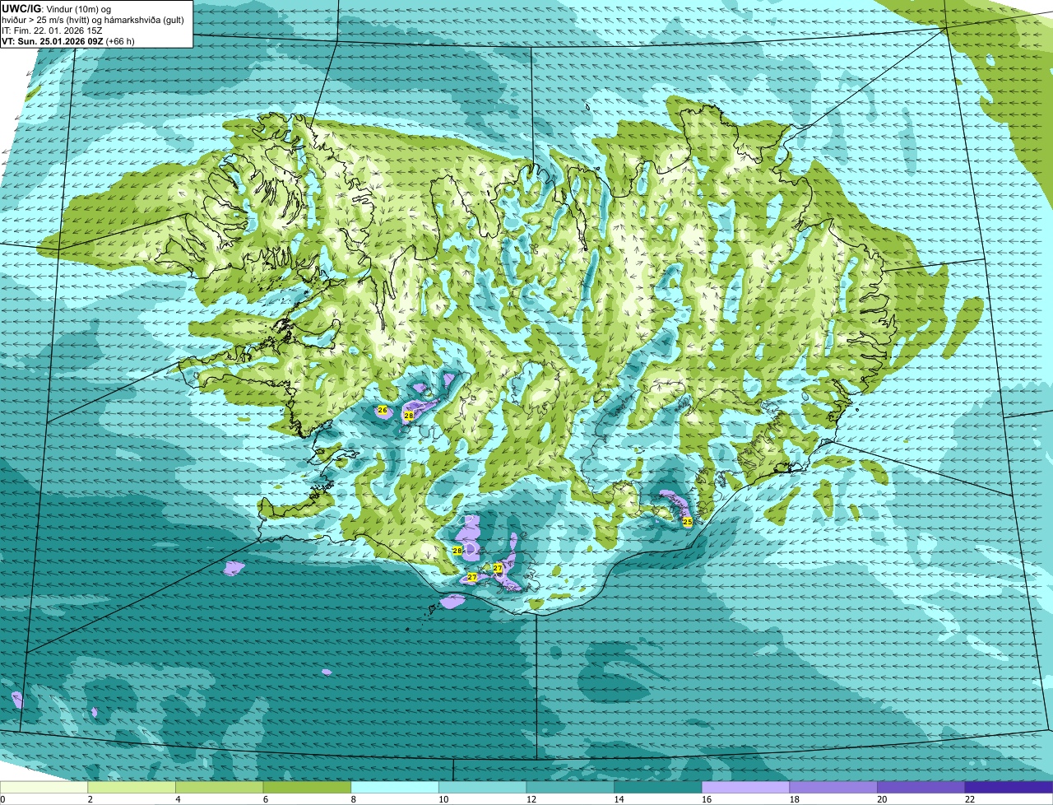Click the scale value 8 on color bar
The image size is (1053, 805).
[x=353, y=799]
